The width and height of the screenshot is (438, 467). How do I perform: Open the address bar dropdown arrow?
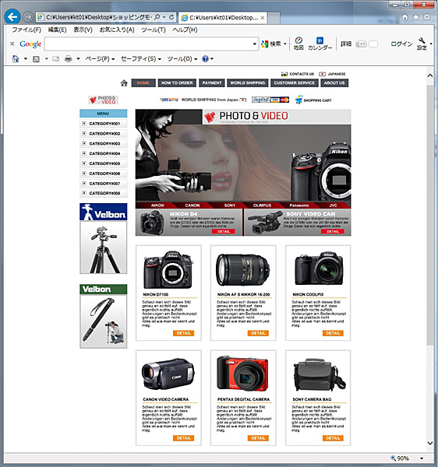[x=164, y=17]
